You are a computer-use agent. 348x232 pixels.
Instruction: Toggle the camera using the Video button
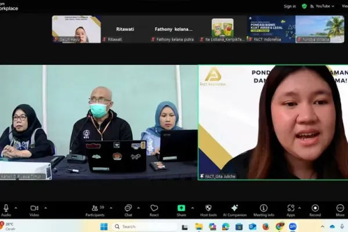click(34, 209)
